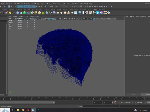The image size is (150, 112).
Task: Click the V-Ray clock shelf icon
Action: pos(18,13)
